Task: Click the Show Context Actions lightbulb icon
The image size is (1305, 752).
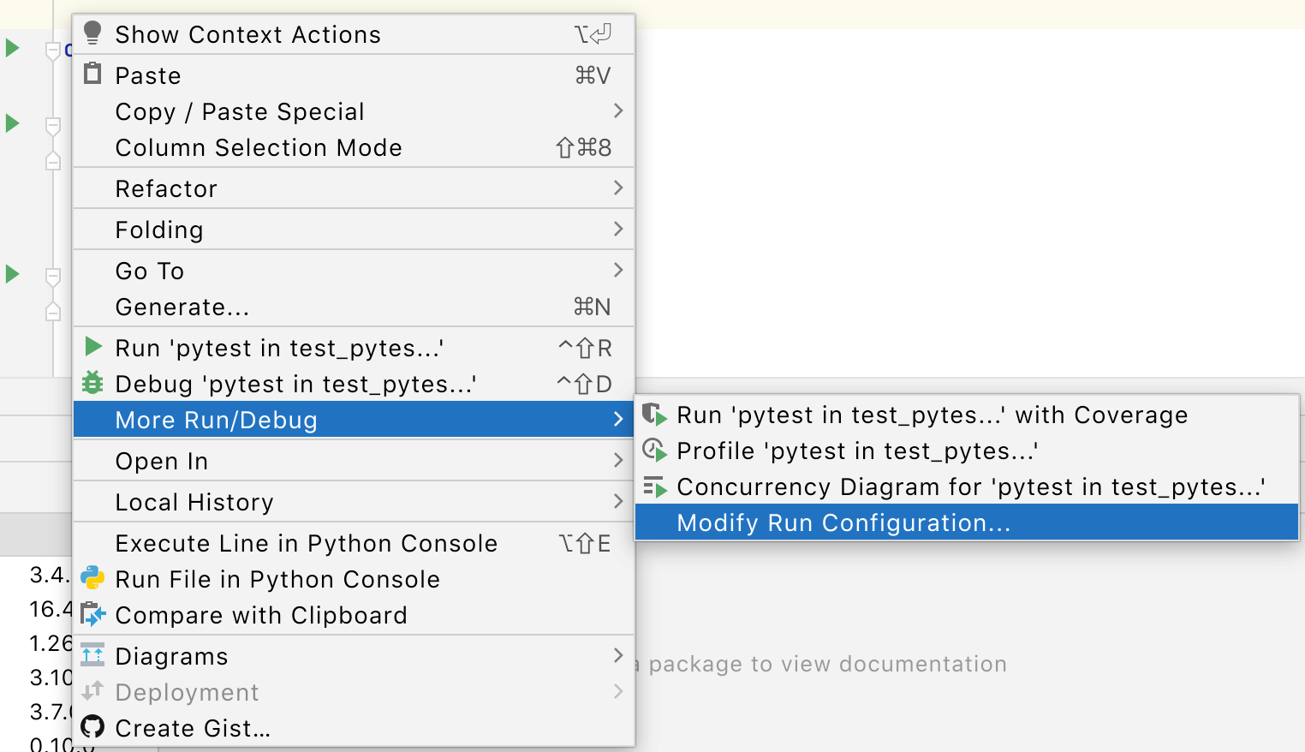Action: coord(92,33)
